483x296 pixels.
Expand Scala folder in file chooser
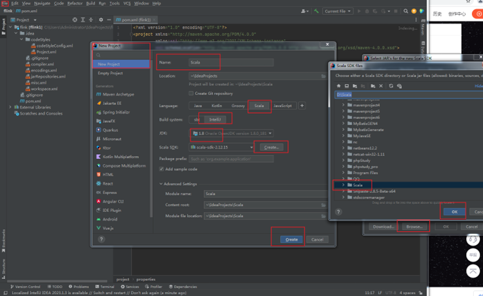(343, 185)
